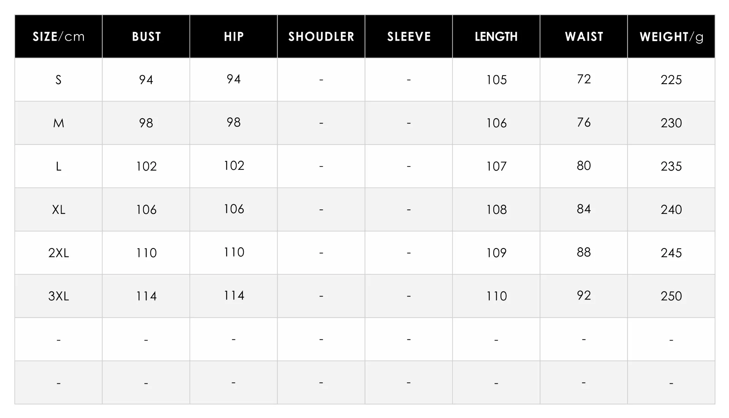
Task: Click the HIP column header
Action: [x=234, y=37]
